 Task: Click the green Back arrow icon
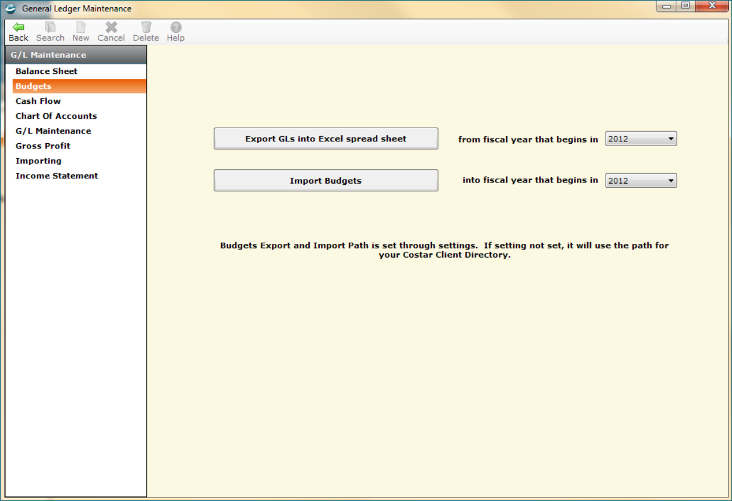[18, 27]
